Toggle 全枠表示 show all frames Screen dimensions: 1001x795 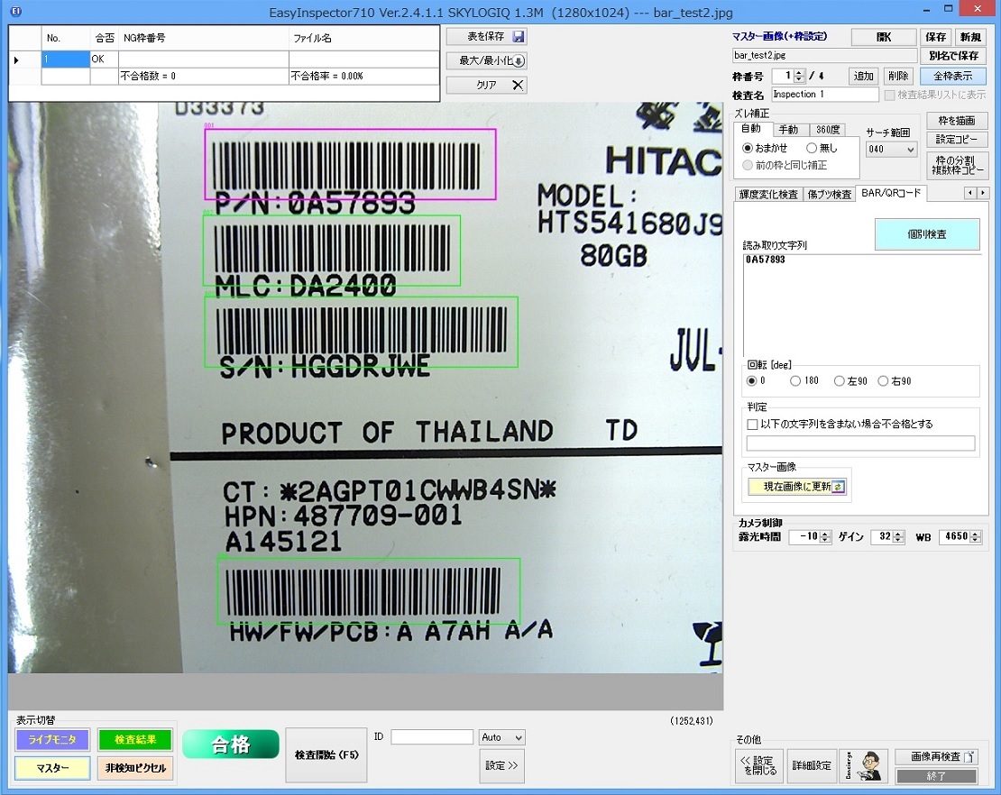(952, 76)
